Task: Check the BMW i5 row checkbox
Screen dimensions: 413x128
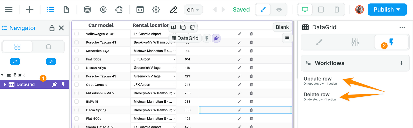Action: (76, 102)
